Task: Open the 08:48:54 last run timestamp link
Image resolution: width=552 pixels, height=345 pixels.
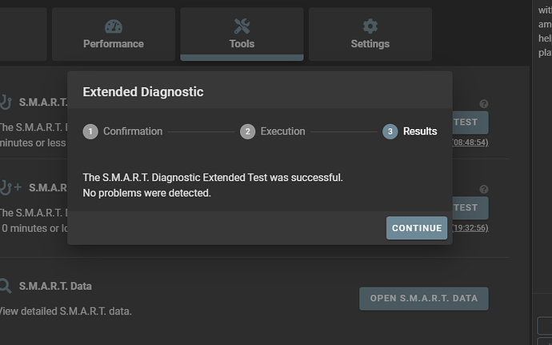Action: tap(470, 142)
